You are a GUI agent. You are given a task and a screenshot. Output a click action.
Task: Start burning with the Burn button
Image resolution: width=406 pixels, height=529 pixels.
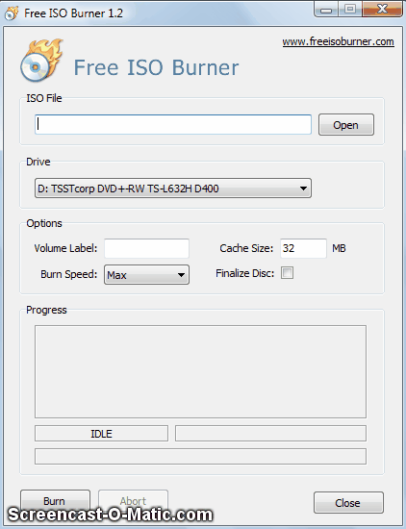click(x=55, y=501)
